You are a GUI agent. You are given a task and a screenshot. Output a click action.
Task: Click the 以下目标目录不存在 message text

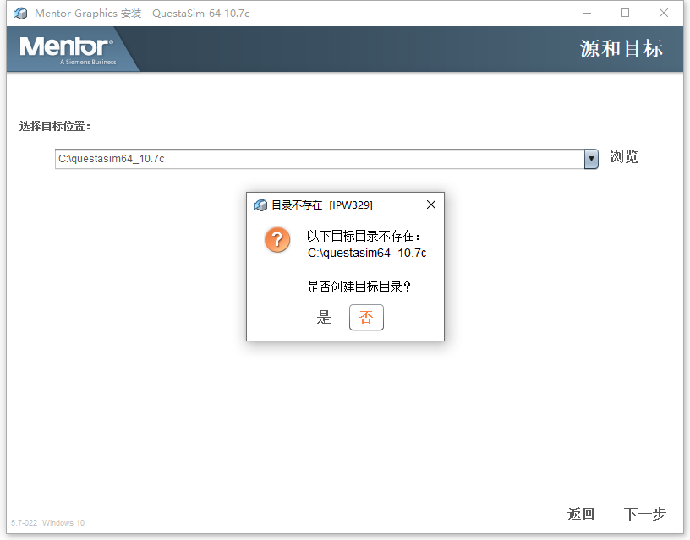click(364, 236)
